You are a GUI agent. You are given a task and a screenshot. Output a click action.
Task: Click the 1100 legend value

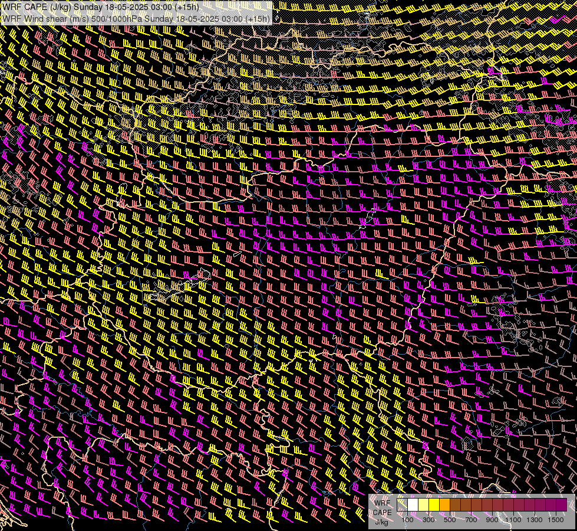tap(513, 520)
